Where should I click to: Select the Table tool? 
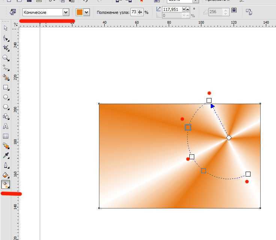[x=6, y=136]
